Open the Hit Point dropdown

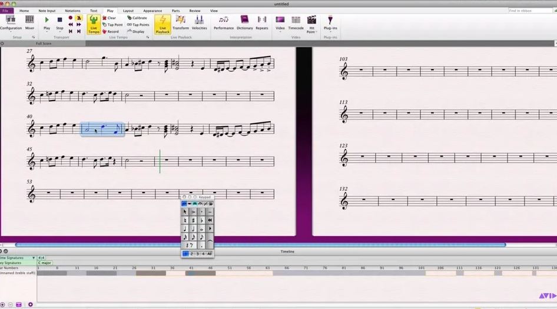click(x=311, y=25)
